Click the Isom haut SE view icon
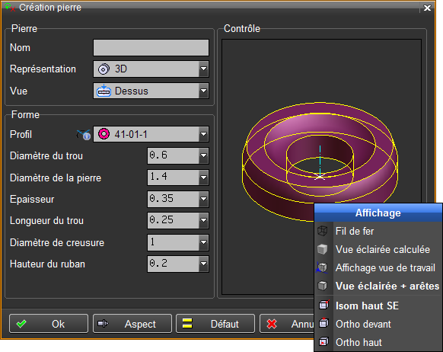Viewport: 443px width, 352px height. coord(323,305)
